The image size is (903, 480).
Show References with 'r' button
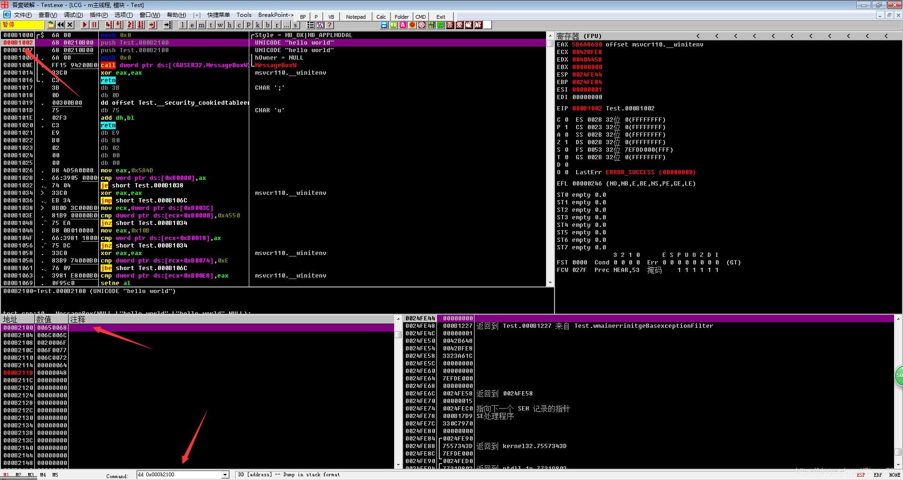pos(277,25)
